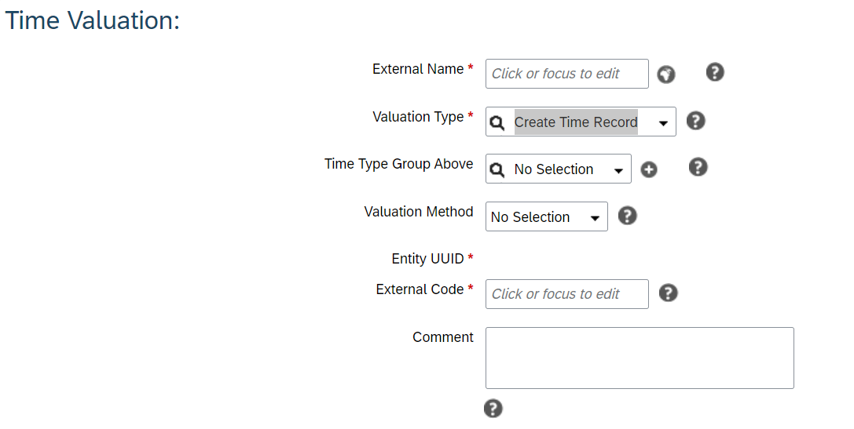Click search magnifier in Valuation Type field
The image size is (854, 429).
497,123
